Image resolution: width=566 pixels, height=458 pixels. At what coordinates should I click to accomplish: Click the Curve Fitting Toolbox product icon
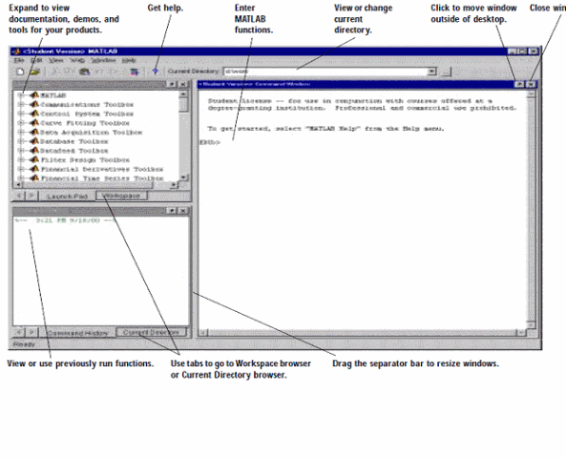tap(34, 123)
